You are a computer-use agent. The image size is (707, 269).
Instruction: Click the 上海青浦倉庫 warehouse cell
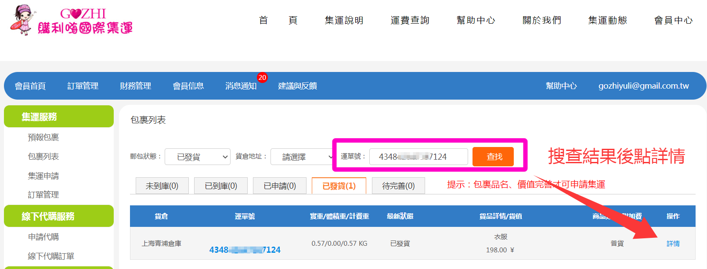click(162, 244)
